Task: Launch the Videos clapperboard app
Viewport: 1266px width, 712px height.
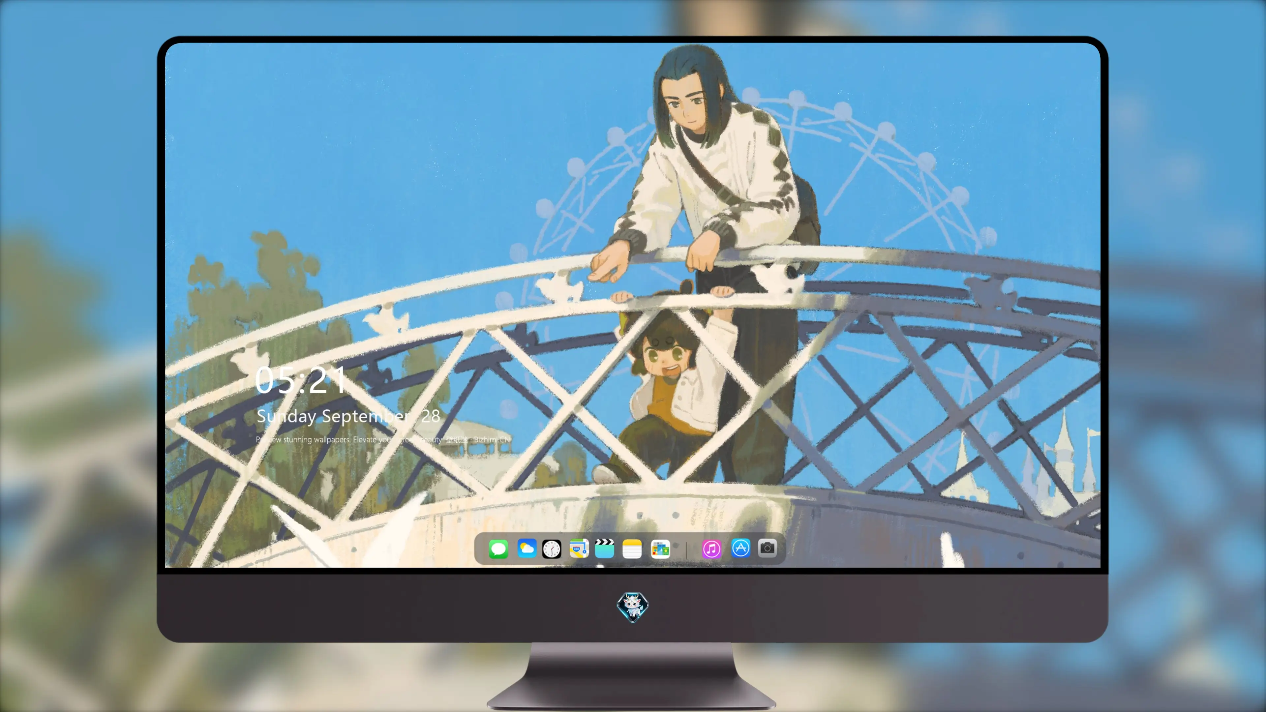Action: click(605, 549)
